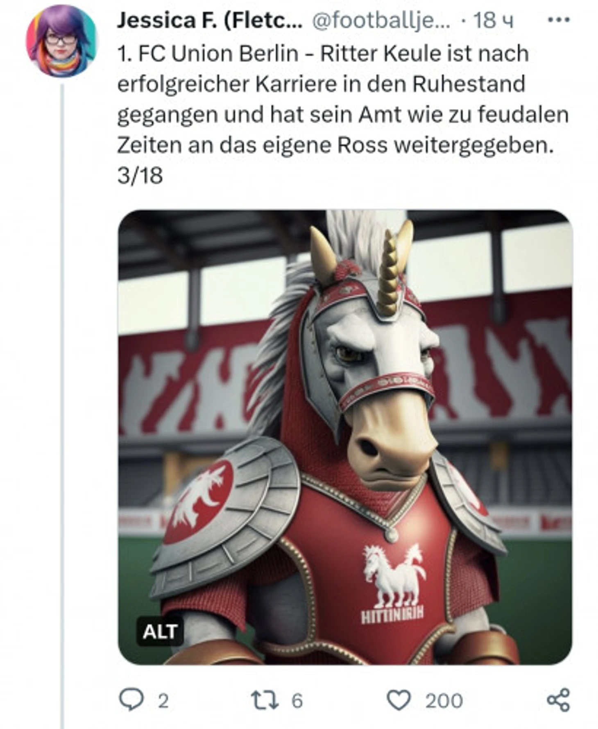Image resolution: width=598 pixels, height=729 pixels.
Task: Click the like count number 200
Action: [444, 701]
